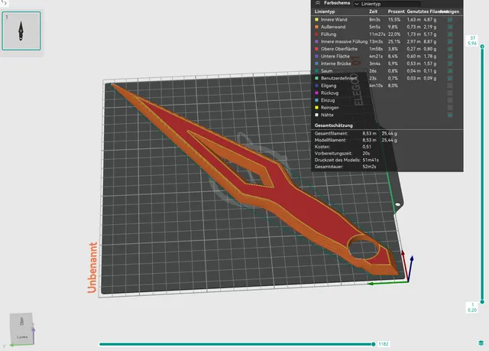
Task: Click the white Nähte color swatch
Action: (x=316, y=115)
